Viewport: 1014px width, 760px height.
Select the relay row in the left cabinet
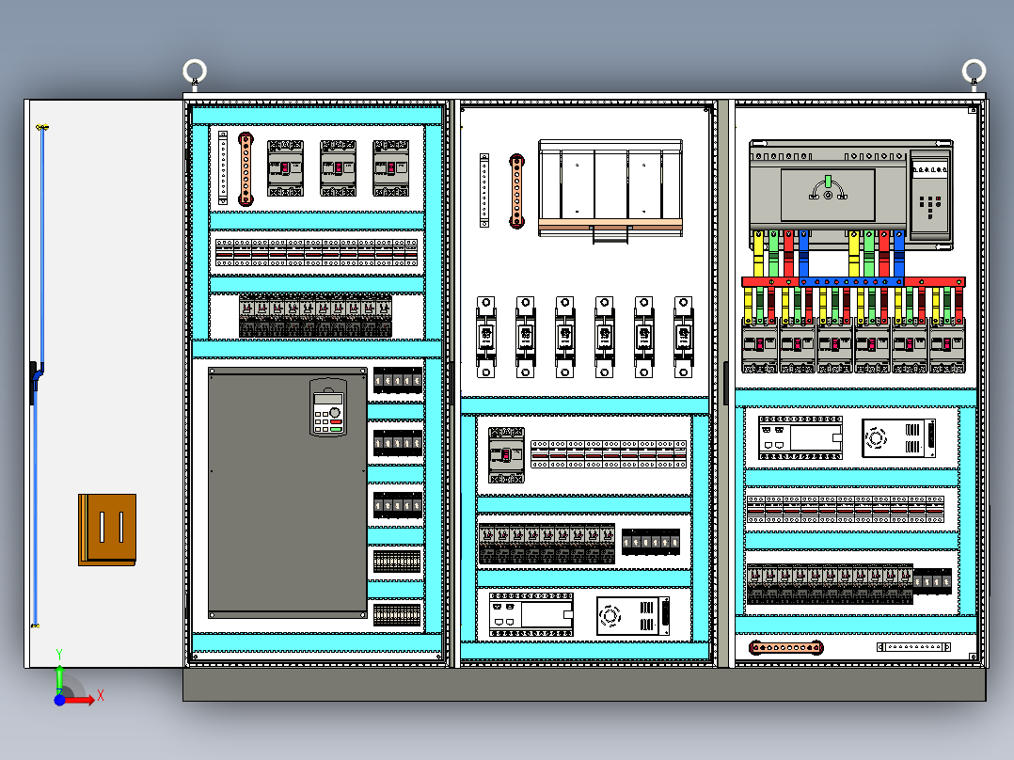(316, 315)
